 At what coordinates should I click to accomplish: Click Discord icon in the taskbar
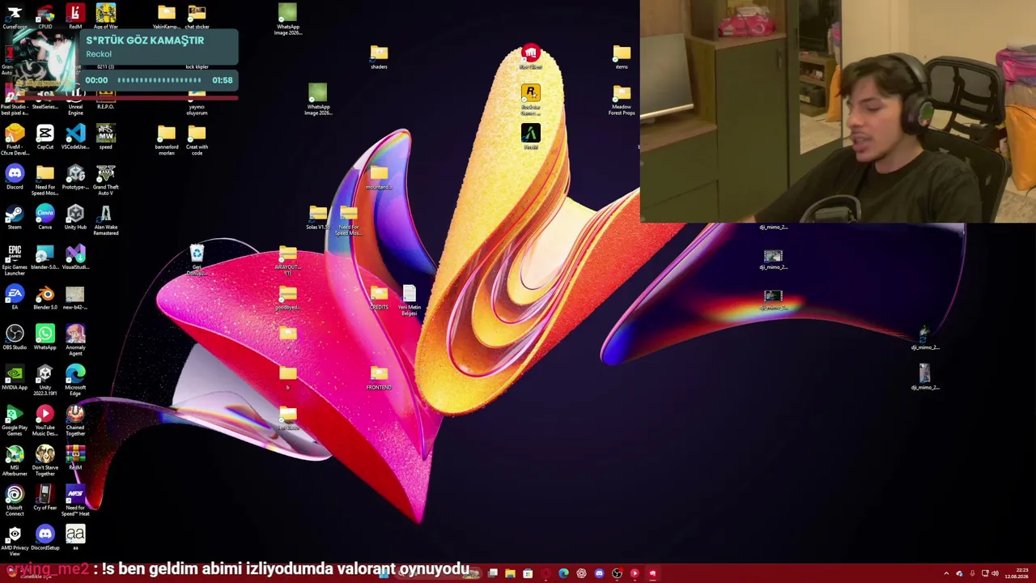pyautogui.click(x=599, y=574)
